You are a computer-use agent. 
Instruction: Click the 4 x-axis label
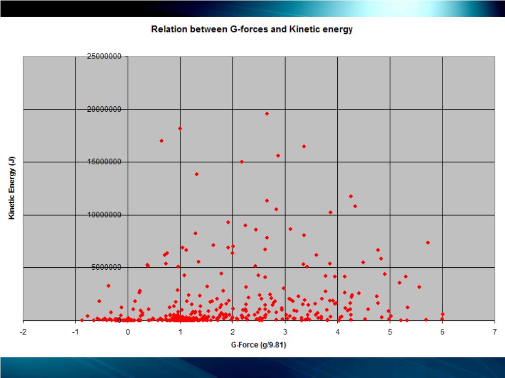click(337, 332)
